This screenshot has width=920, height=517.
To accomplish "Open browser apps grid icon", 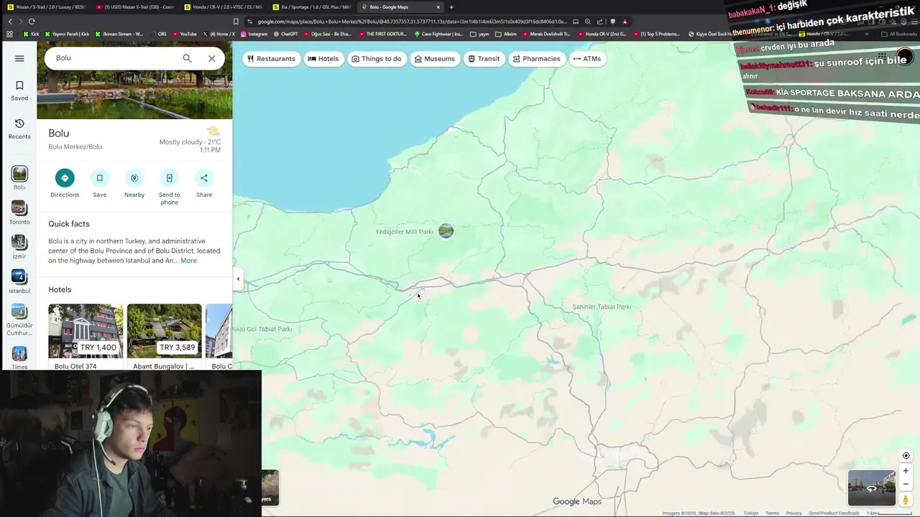I will tap(9, 34).
